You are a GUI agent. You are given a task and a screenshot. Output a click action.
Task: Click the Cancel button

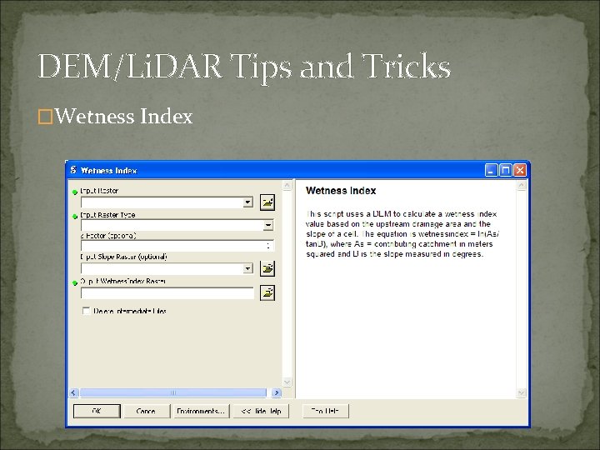tap(147, 411)
